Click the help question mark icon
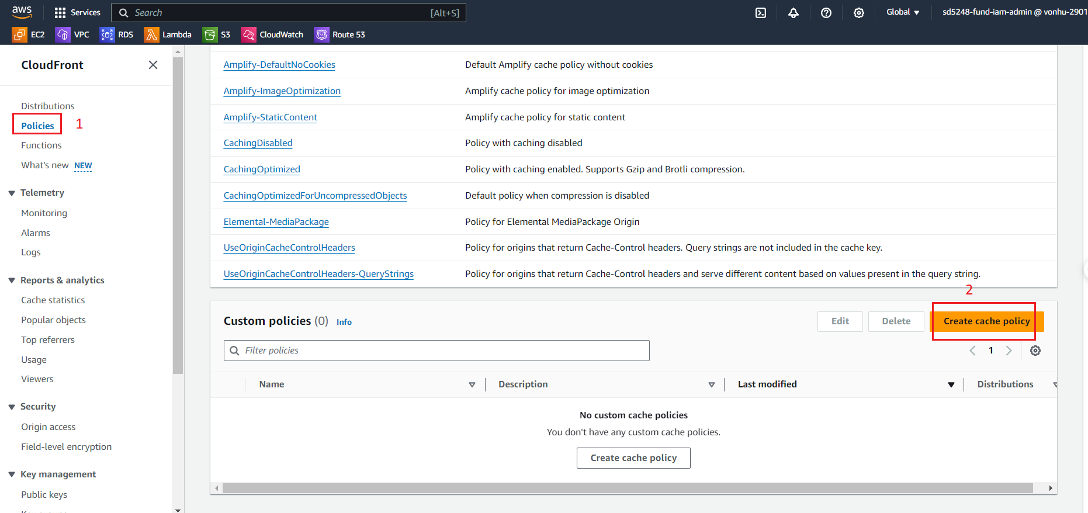Screen dimensions: 1088x513 pos(826,13)
